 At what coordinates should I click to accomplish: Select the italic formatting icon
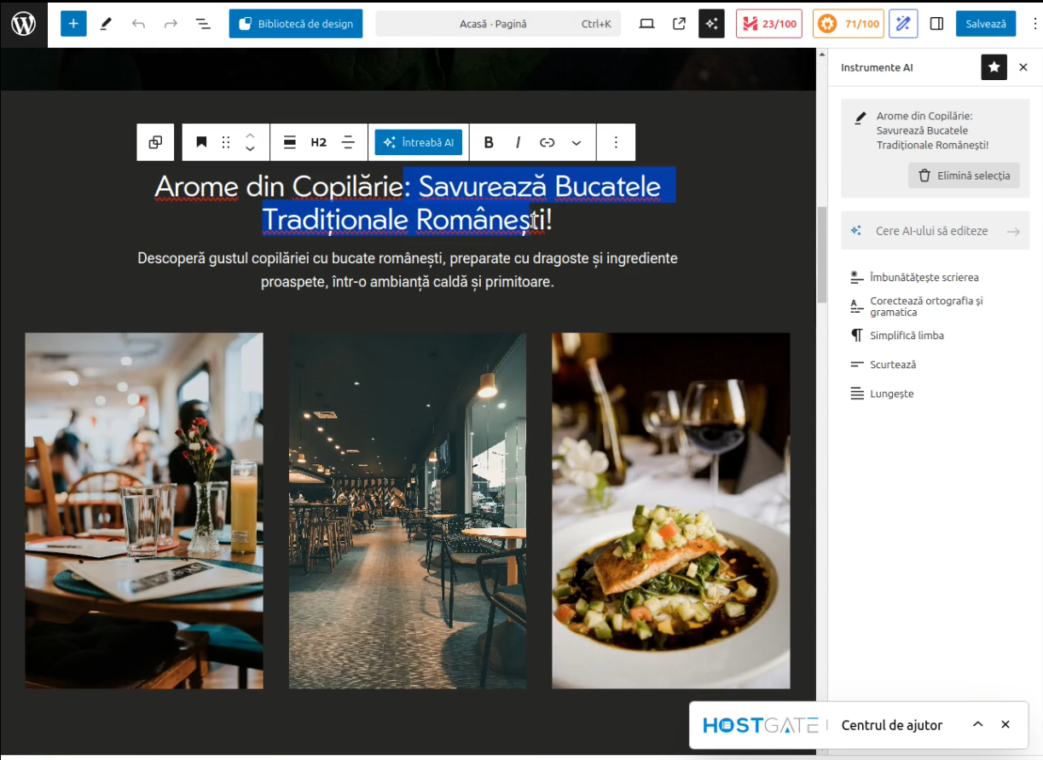[518, 142]
